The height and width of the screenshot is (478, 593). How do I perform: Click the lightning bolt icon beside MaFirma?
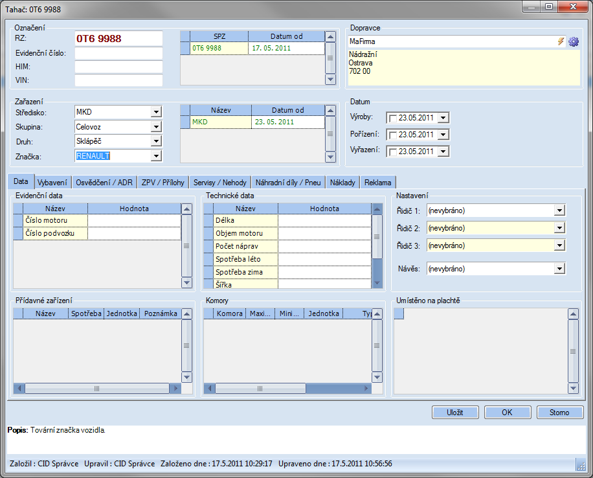click(561, 41)
